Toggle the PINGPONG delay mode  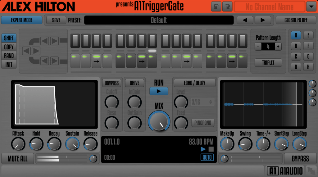click(203, 123)
